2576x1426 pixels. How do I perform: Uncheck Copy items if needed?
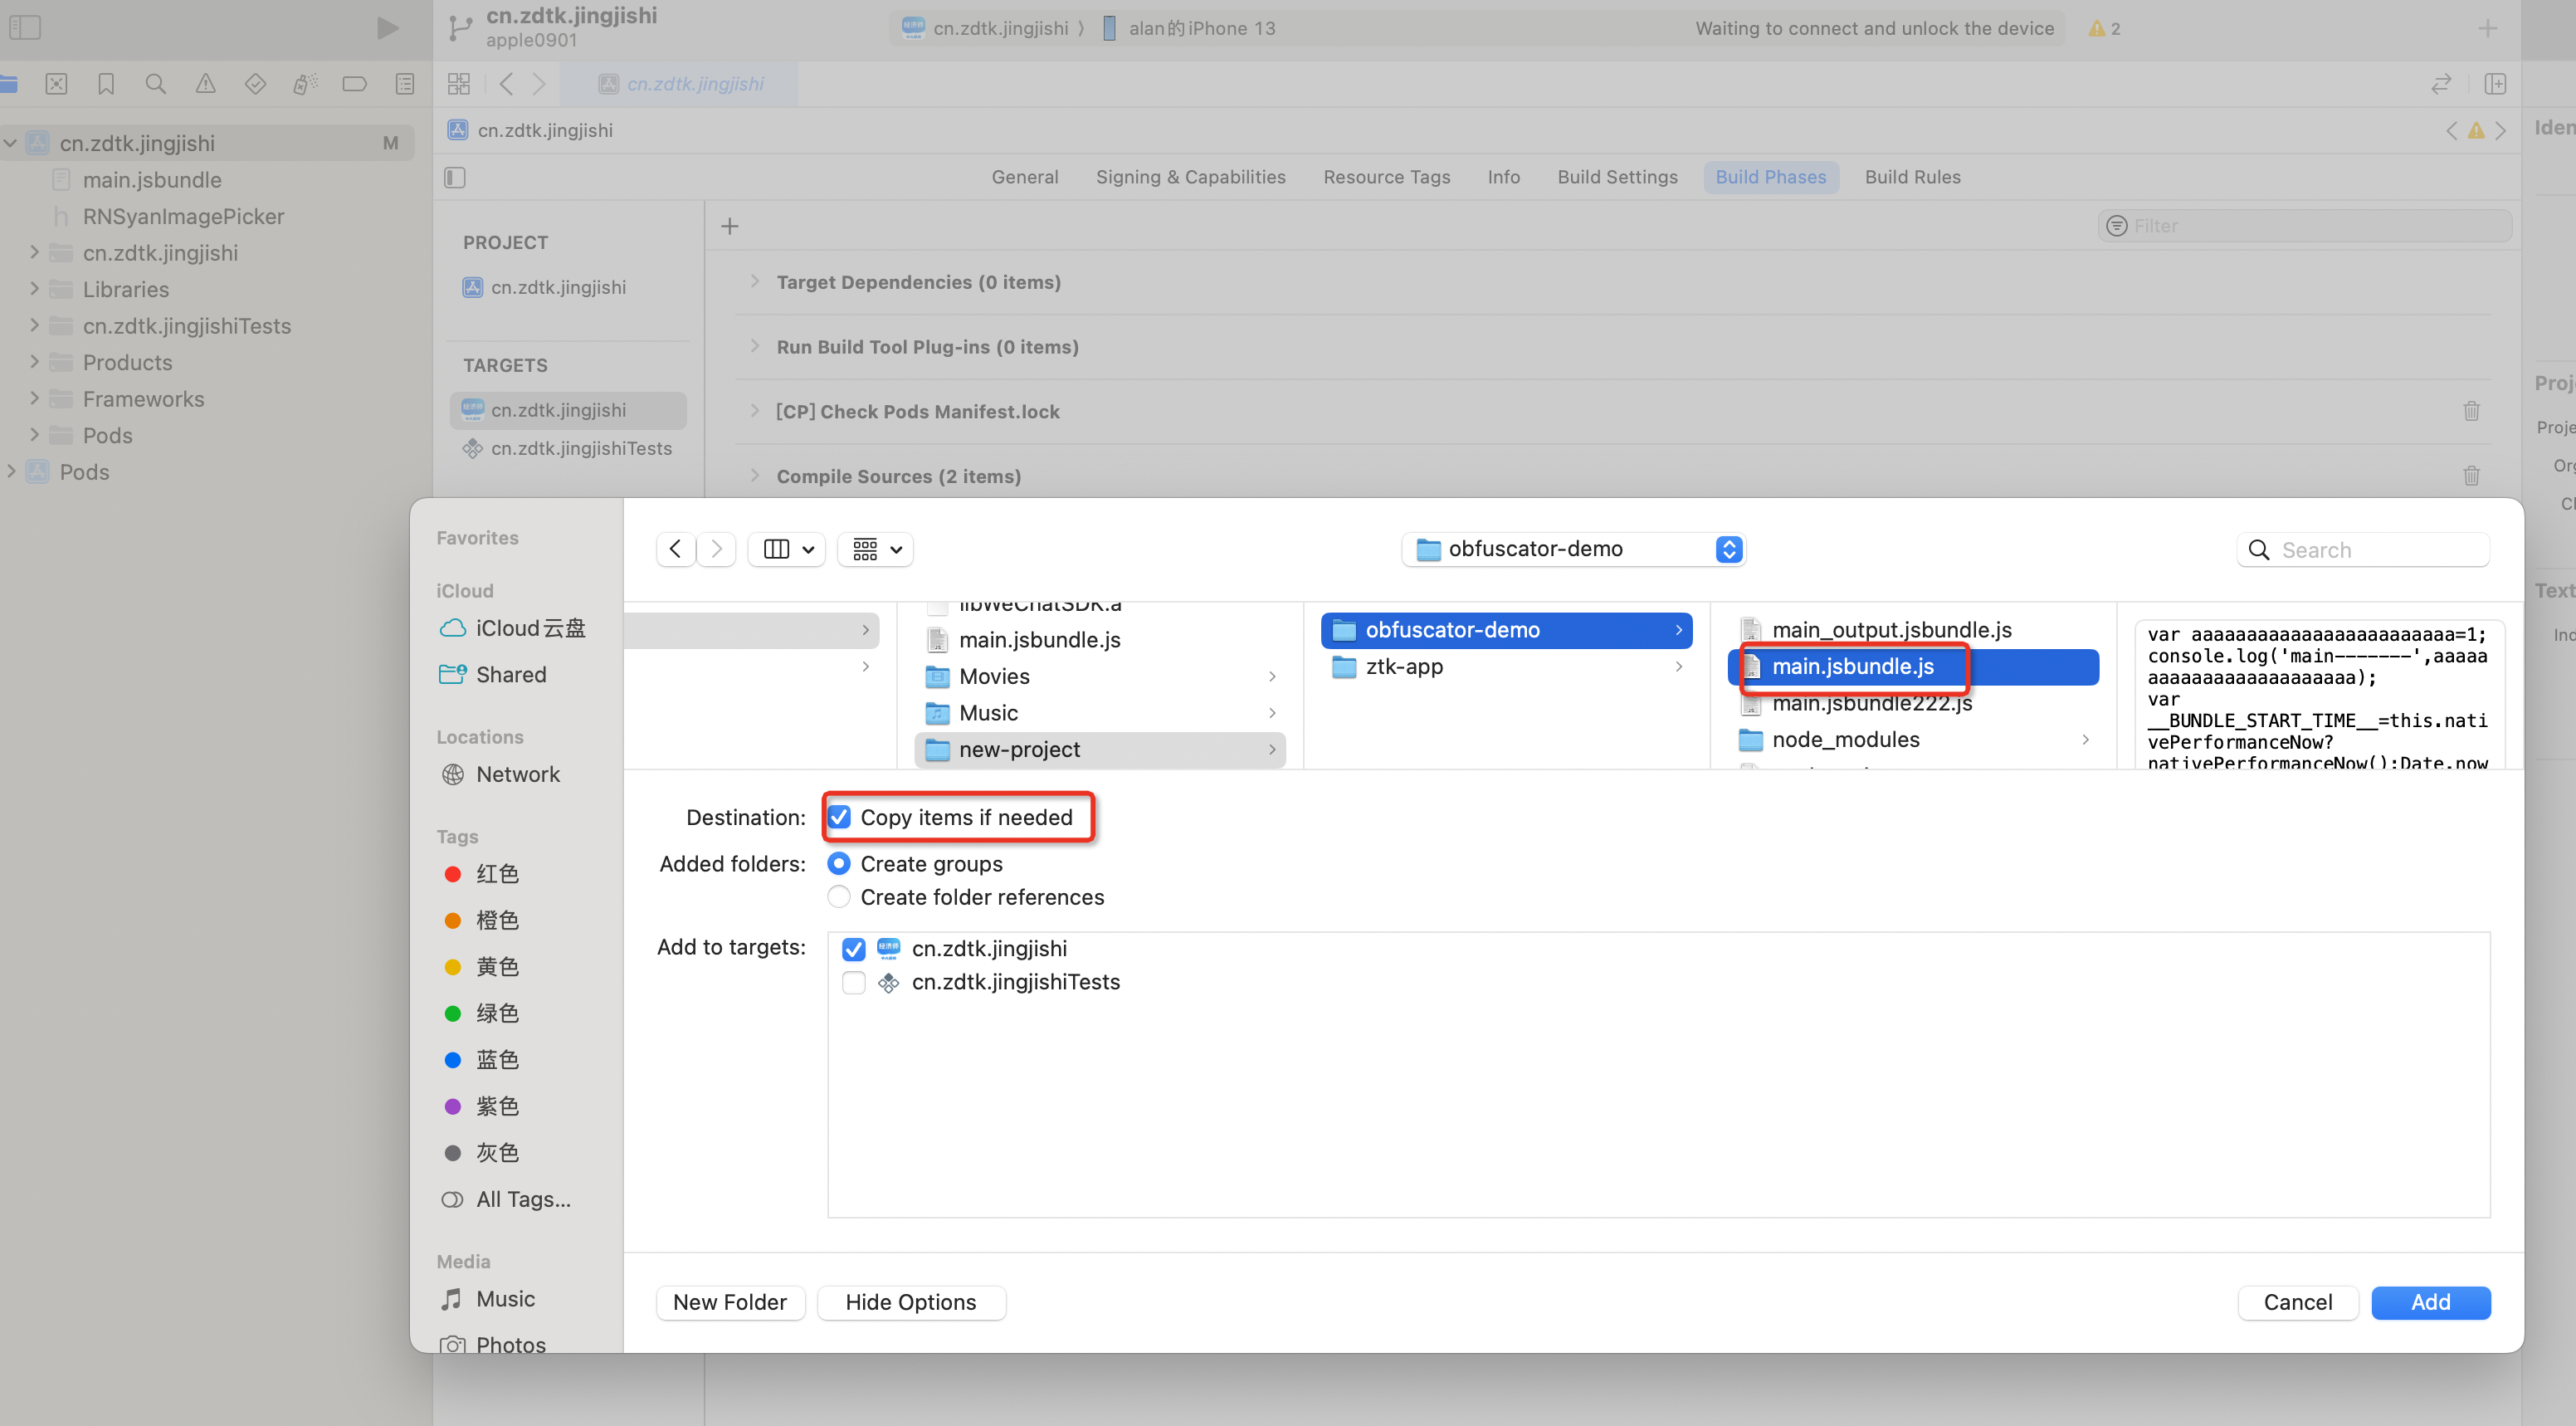pos(839,817)
